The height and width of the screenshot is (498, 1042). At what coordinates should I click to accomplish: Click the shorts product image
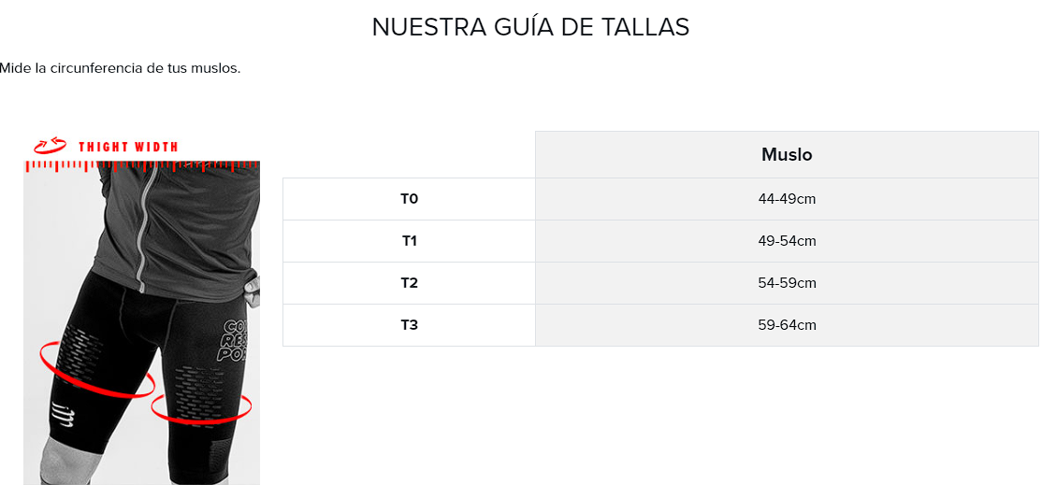141,322
